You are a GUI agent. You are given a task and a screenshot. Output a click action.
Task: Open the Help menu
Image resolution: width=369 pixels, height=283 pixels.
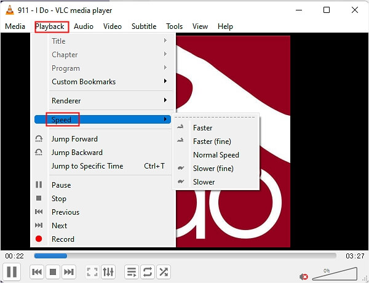pyautogui.click(x=225, y=26)
